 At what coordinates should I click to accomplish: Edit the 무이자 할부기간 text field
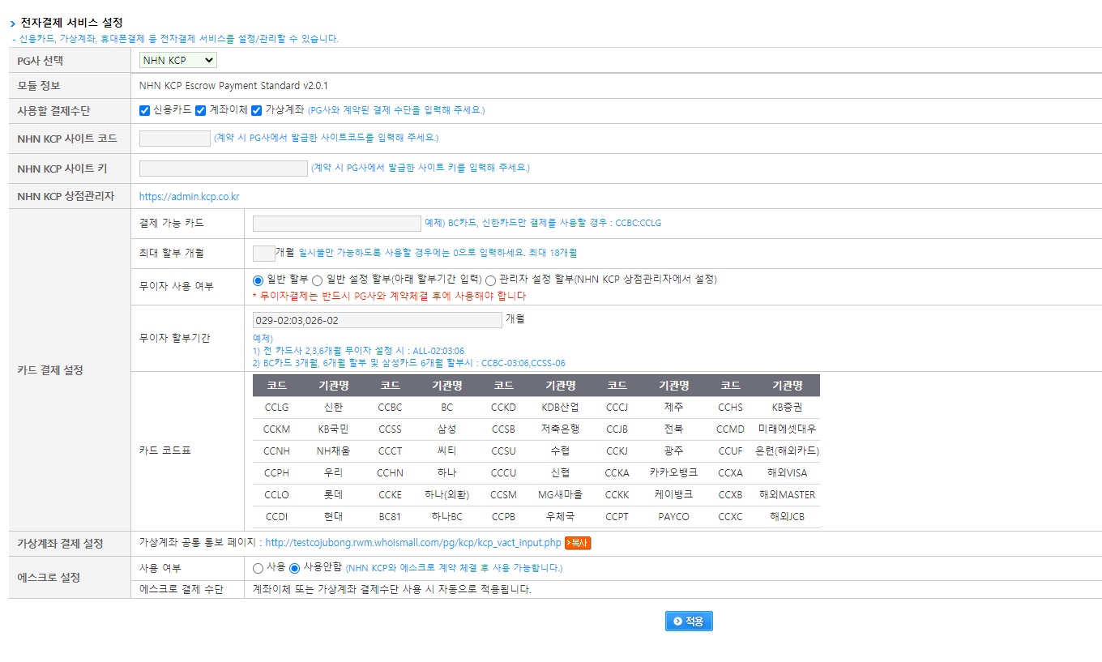point(377,318)
